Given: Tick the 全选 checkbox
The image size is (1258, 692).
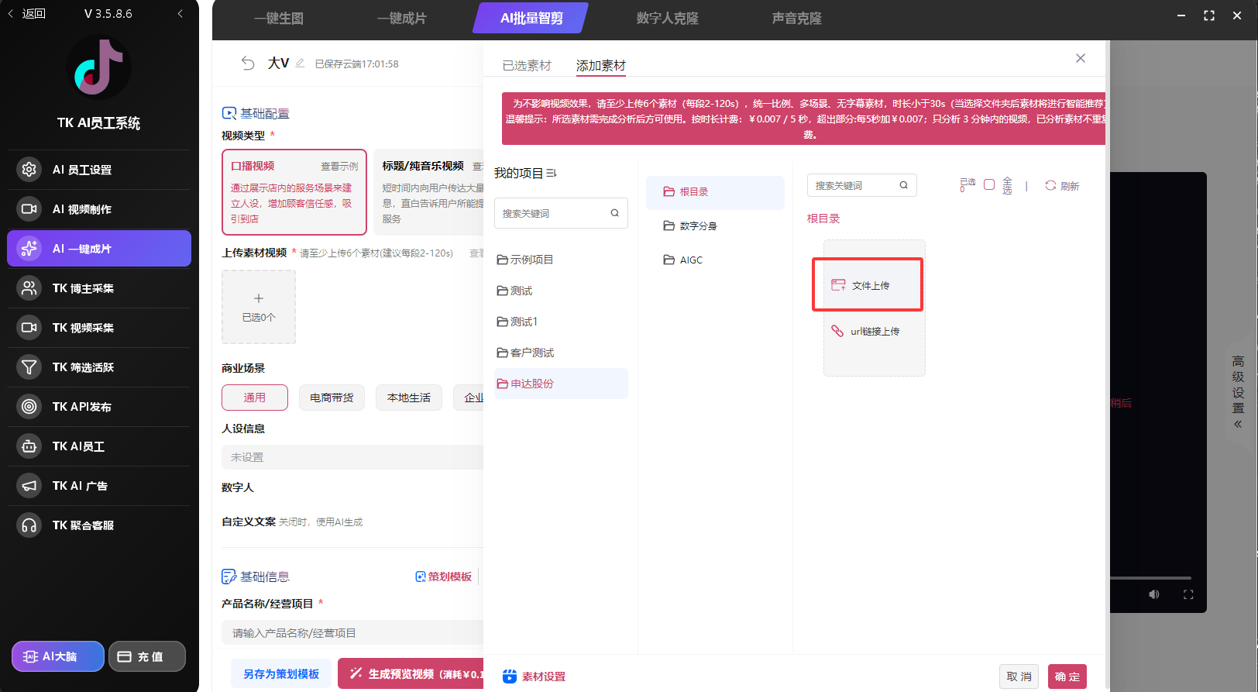Looking at the screenshot, I should (989, 184).
